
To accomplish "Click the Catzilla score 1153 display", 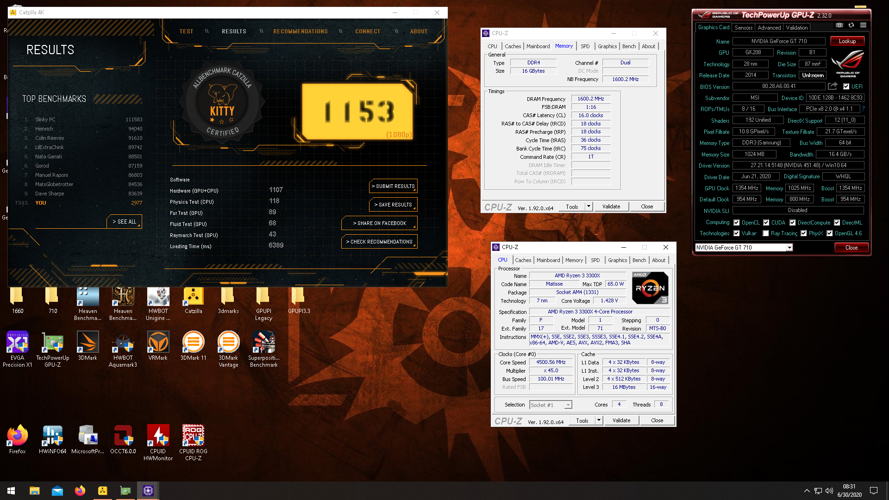I will coord(357,112).
